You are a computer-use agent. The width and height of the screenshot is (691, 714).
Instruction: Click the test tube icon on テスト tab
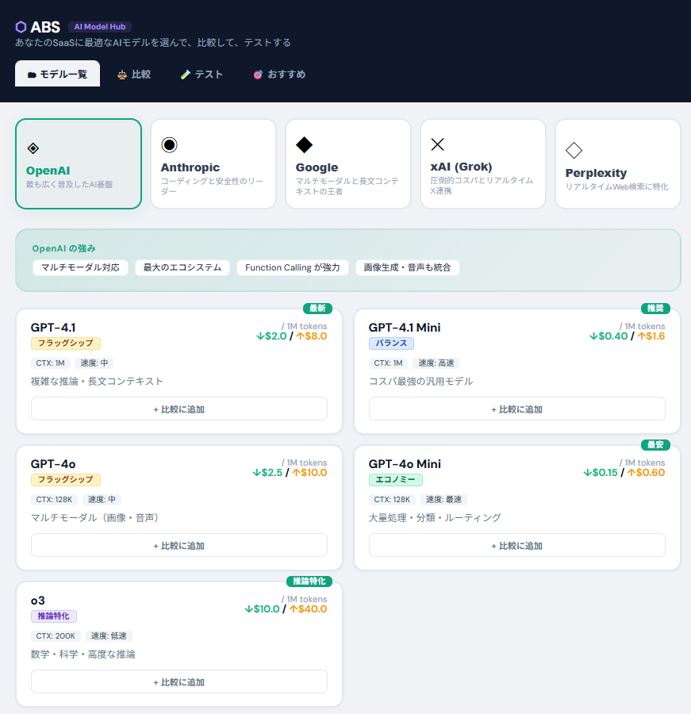coord(185,75)
